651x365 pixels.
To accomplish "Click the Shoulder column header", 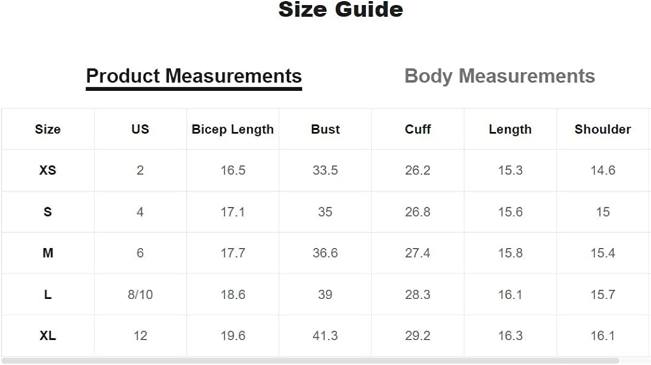I will (602, 129).
